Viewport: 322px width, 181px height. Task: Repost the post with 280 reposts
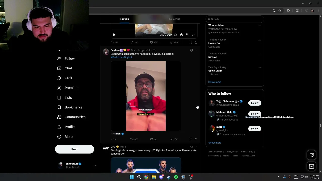point(134,42)
